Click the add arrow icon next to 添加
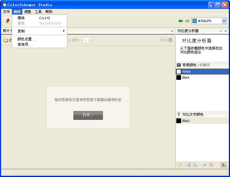This screenshot has width=230, height=177. [x=170, y=40]
